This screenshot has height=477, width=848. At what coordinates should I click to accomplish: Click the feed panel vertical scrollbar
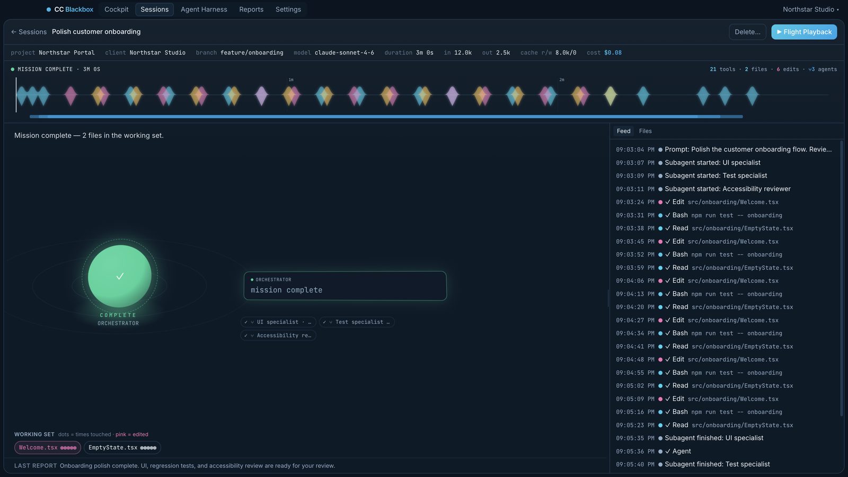[x=842, y=278]
